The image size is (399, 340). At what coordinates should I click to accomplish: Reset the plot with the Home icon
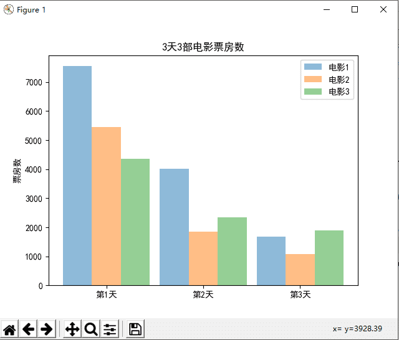coord(10,329)
